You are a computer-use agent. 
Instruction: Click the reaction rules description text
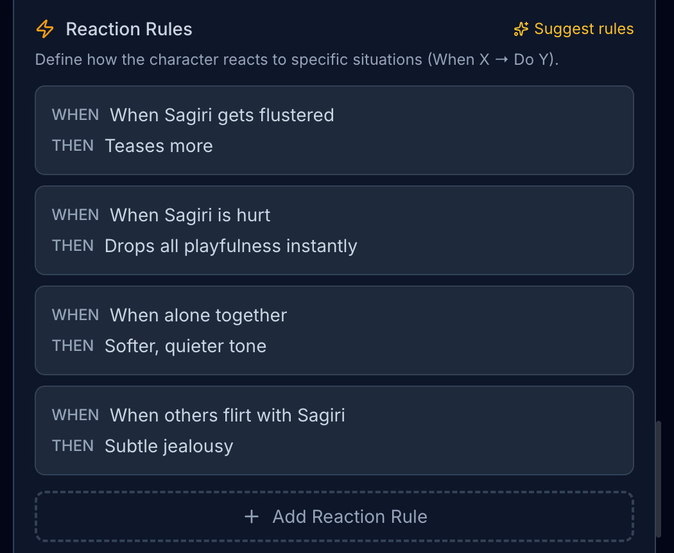(x=296, y=60)
